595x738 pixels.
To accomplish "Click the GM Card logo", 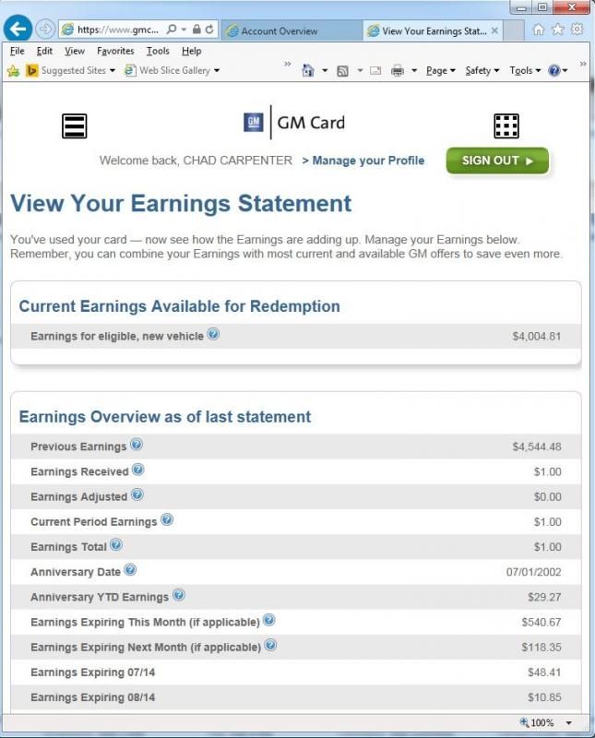I will pos(293,122).
